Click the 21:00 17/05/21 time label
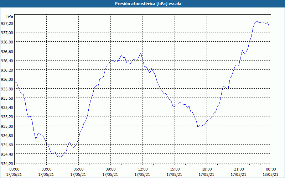 point(239,172)
